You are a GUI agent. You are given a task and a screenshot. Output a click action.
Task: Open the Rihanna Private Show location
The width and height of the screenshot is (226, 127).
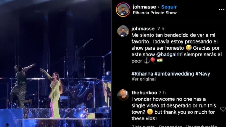[155, 13]
